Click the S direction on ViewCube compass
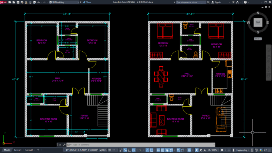272x153 pixels. click(x=258, y=32)
